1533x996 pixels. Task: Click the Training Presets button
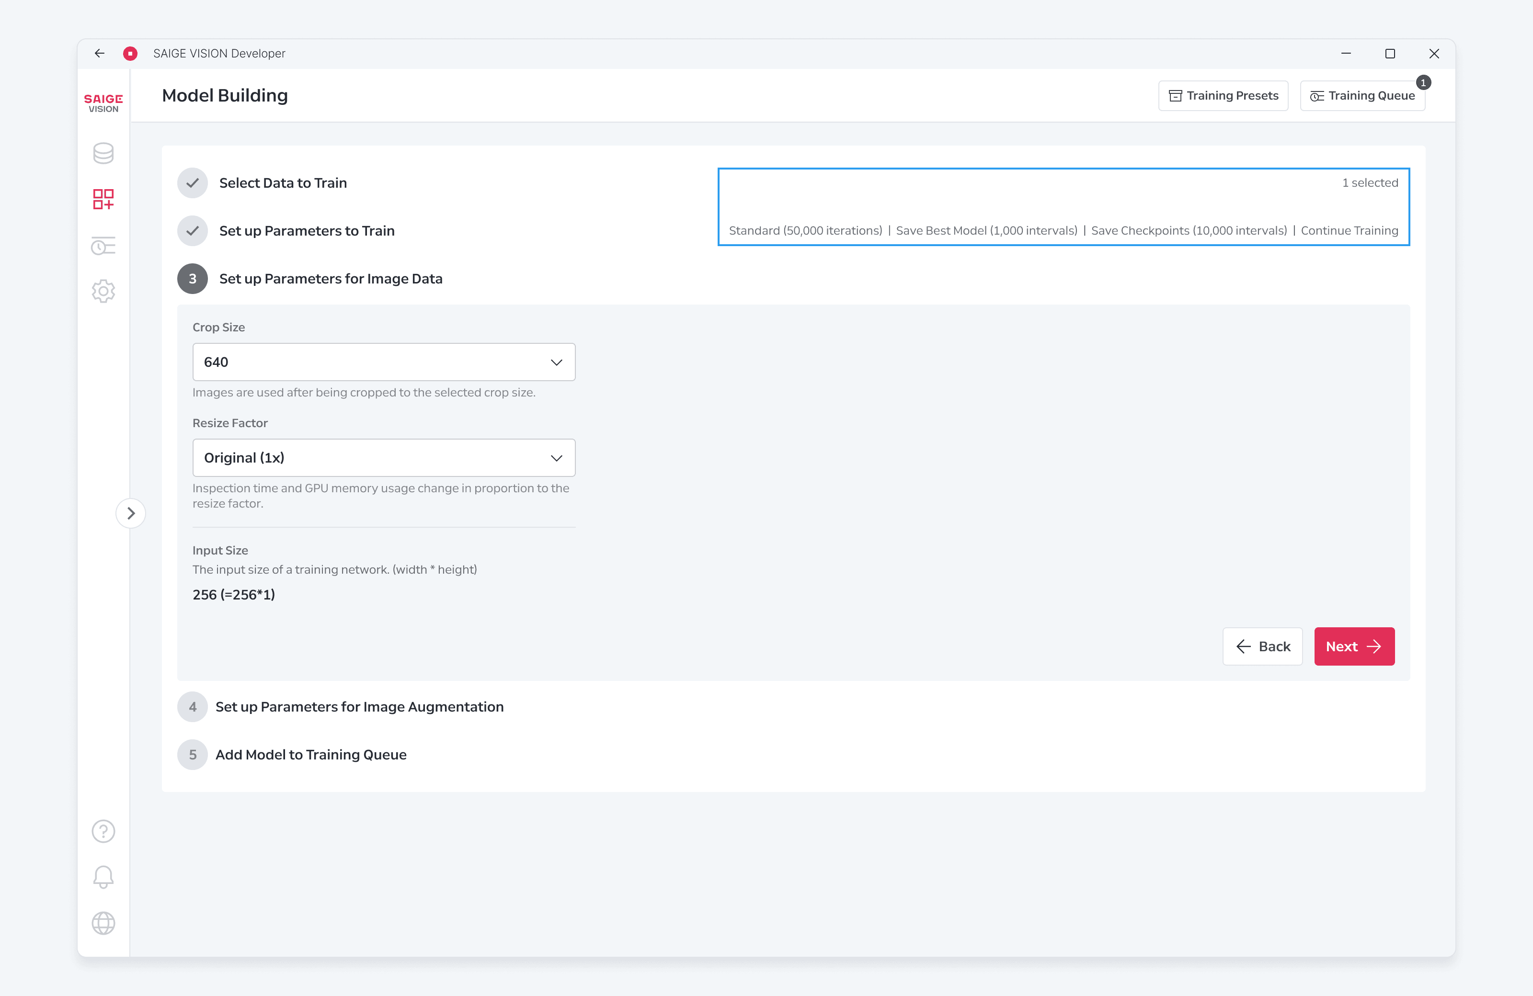[x=1223, y=96]
